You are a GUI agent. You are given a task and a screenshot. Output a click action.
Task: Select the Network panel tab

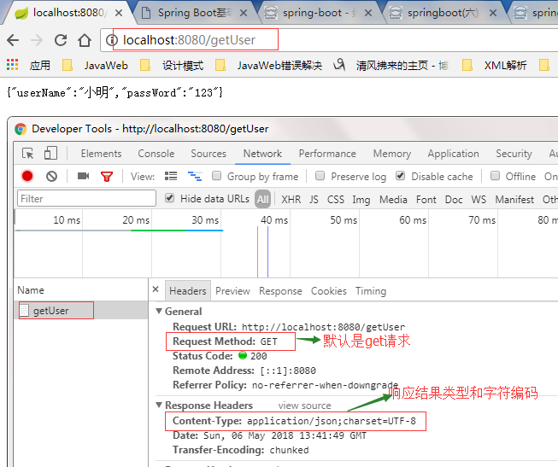point(262,154)
